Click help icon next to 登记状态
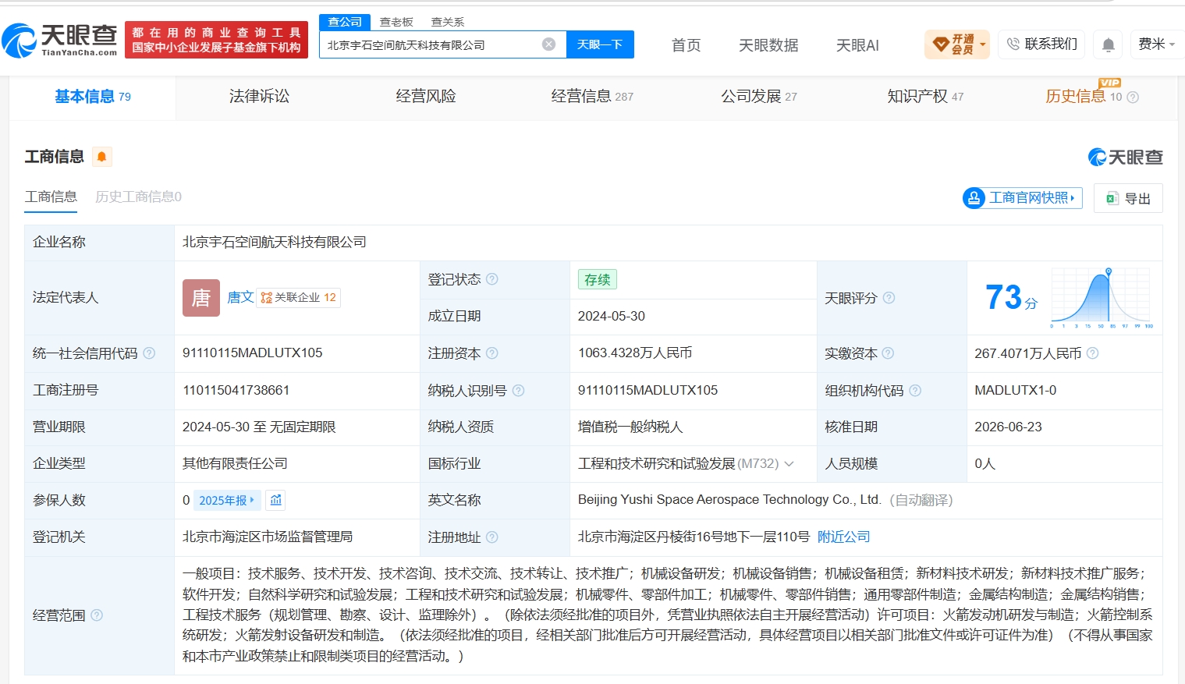The image size is (1185, 684). point(492,279)
